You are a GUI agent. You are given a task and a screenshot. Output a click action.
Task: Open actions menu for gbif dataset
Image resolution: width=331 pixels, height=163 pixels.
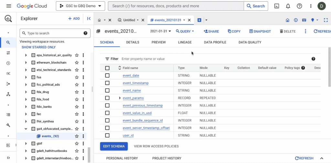[83, 144]
